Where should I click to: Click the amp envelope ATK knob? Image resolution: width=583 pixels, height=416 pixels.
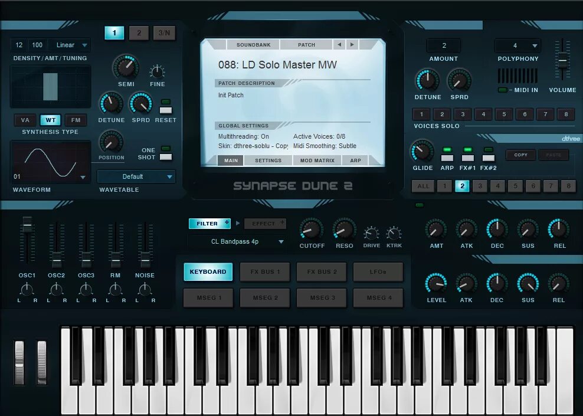[466, 284]
